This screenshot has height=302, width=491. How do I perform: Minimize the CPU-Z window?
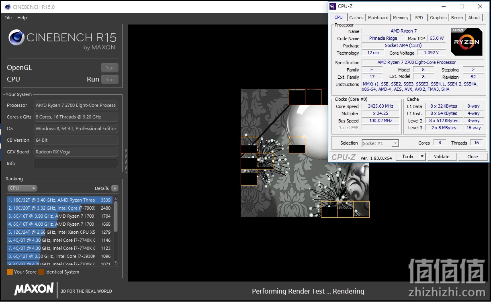(443, 6)
